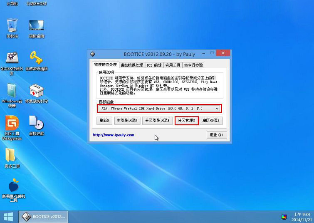Image resolution: width=314 pixels, height=223 pixels.
Task: Select BOOTICE taskbar button
Action: click(43, 217)
